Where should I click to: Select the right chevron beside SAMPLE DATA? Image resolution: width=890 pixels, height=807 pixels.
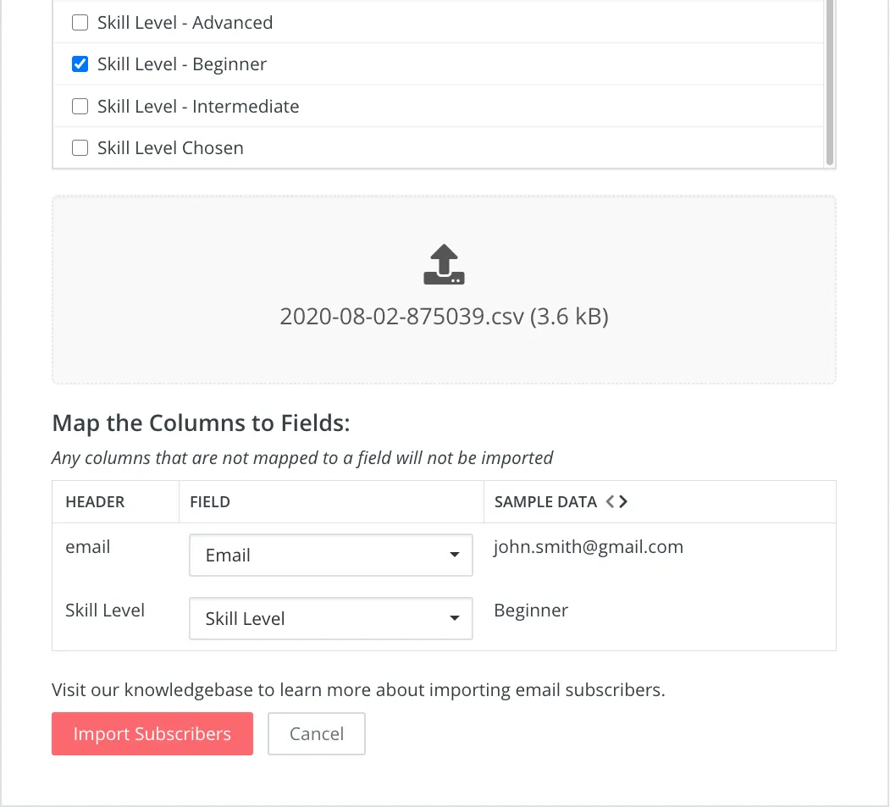[x=625, y=500]
